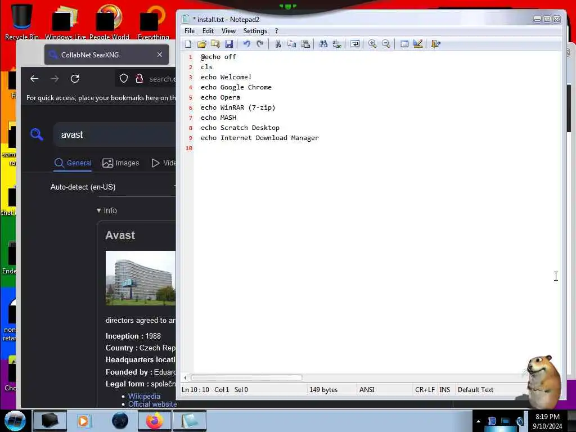The height and width of the screenshot is (432, 576).
Task: Click the Browse files toolbar icon
Action: pyautogui.click(x=215, y=44)
